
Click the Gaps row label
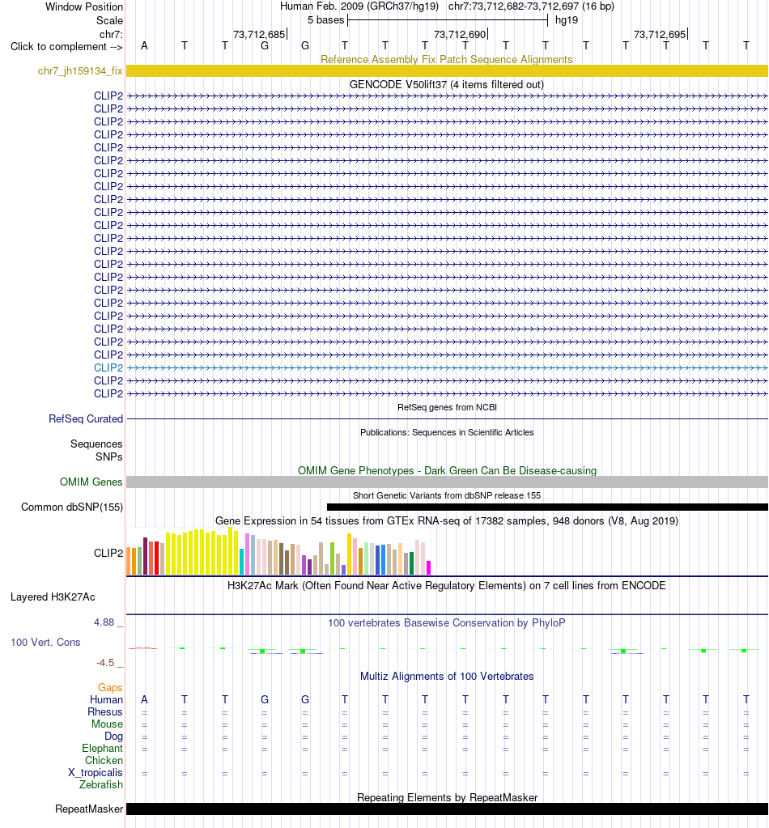110,687
